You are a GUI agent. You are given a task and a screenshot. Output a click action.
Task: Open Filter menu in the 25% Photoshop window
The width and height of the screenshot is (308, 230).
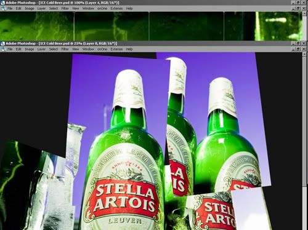click(x=65, y=49)
